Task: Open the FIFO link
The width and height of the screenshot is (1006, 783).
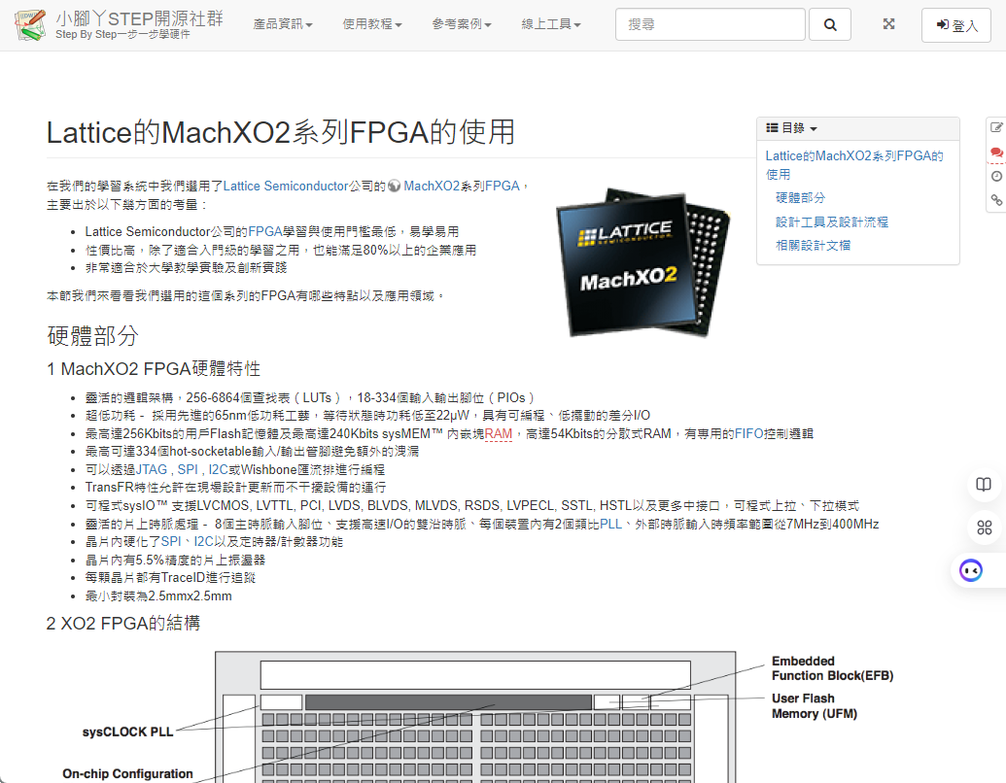Action: [748, 434]
